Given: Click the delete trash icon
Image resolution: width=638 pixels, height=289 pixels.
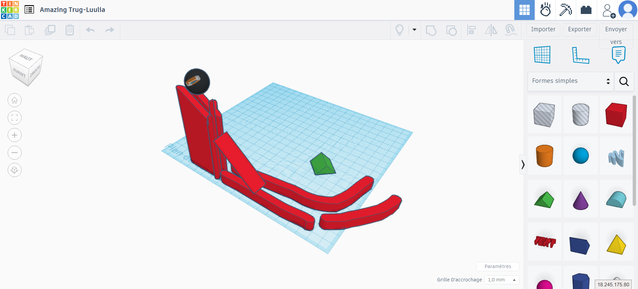Looking at the screenshot, I should coord(69,30).
